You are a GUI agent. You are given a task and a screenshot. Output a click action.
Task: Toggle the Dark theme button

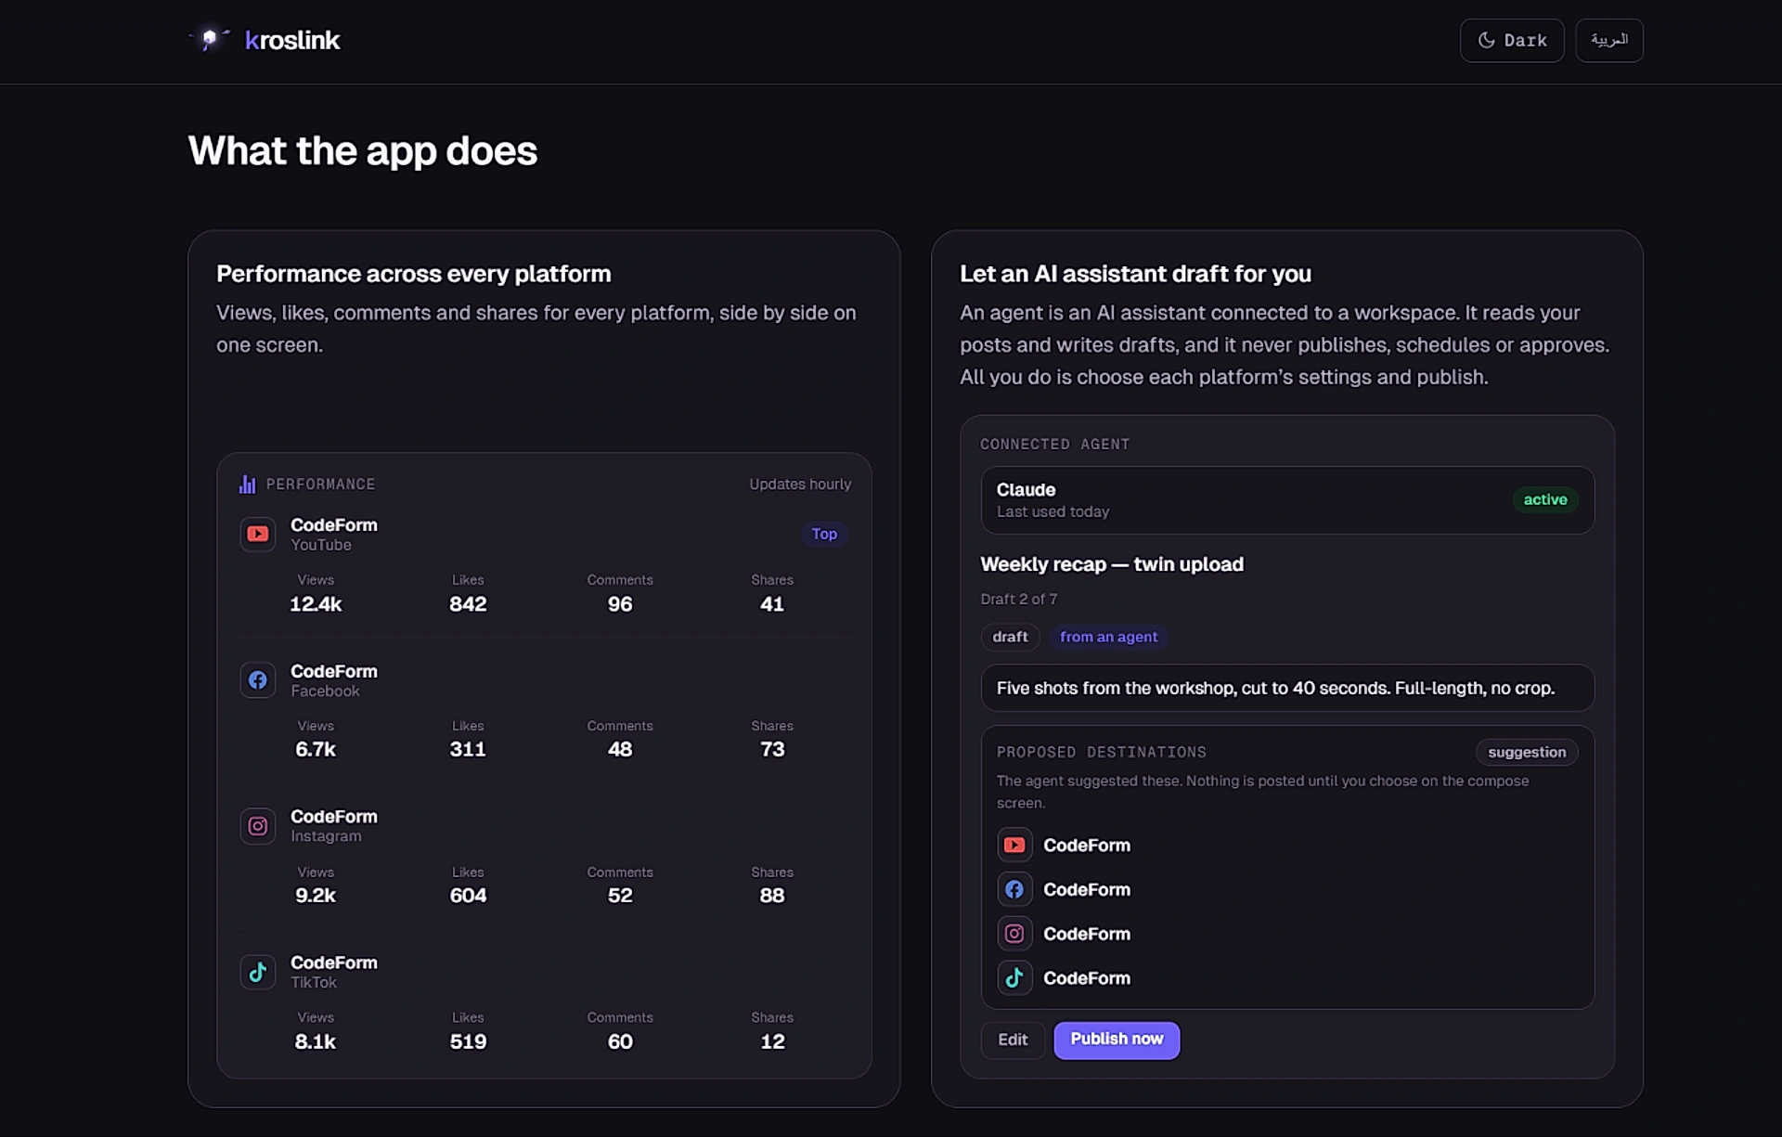(x=1511, y=40)
